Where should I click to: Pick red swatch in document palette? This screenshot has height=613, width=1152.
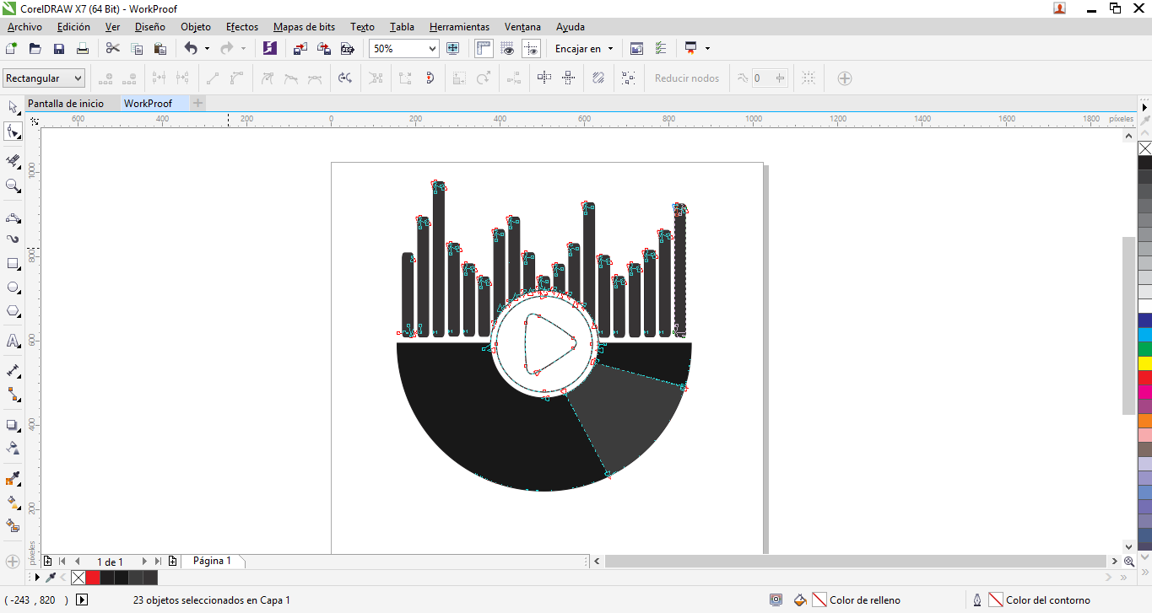pyautogui.click(x=93, y=578)
